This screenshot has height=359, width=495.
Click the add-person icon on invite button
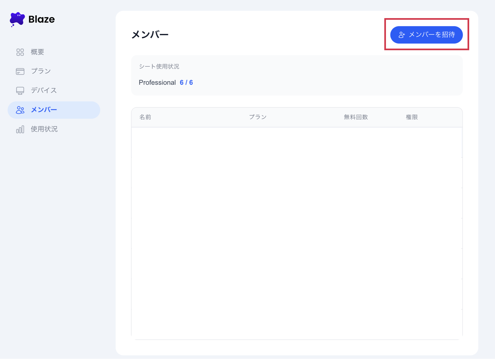point(402,35)
